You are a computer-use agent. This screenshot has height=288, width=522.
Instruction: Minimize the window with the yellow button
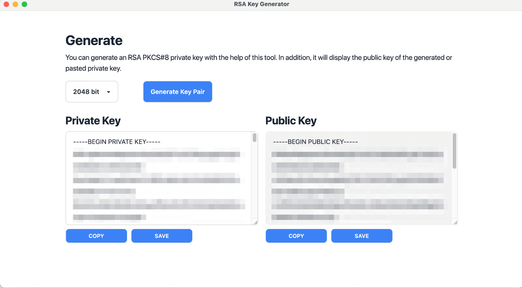tap(15, 4)
